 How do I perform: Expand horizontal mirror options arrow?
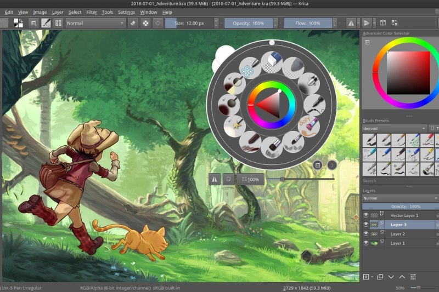tap(358, 23)
